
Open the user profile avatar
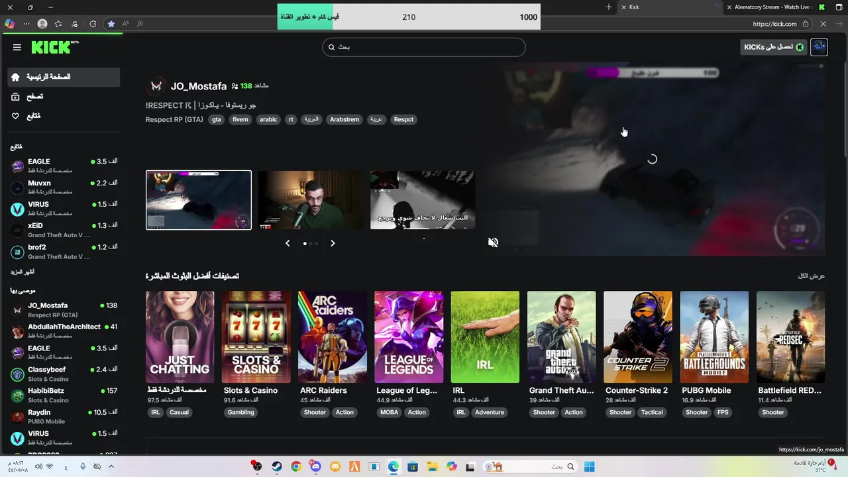coord(819,47)
